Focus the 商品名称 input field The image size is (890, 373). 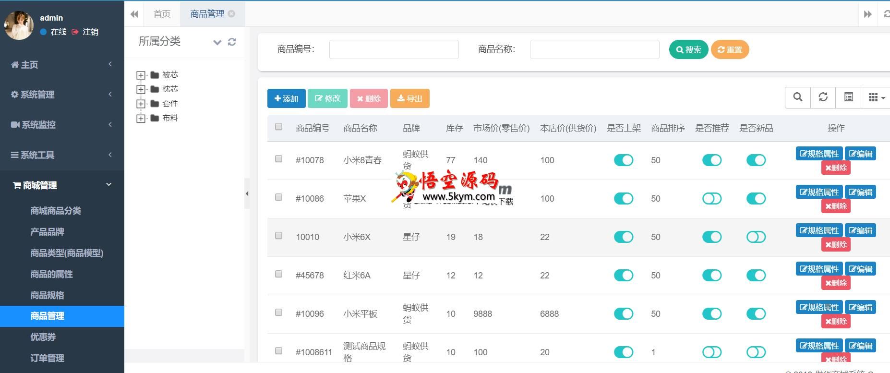click(x=594, y=49)
